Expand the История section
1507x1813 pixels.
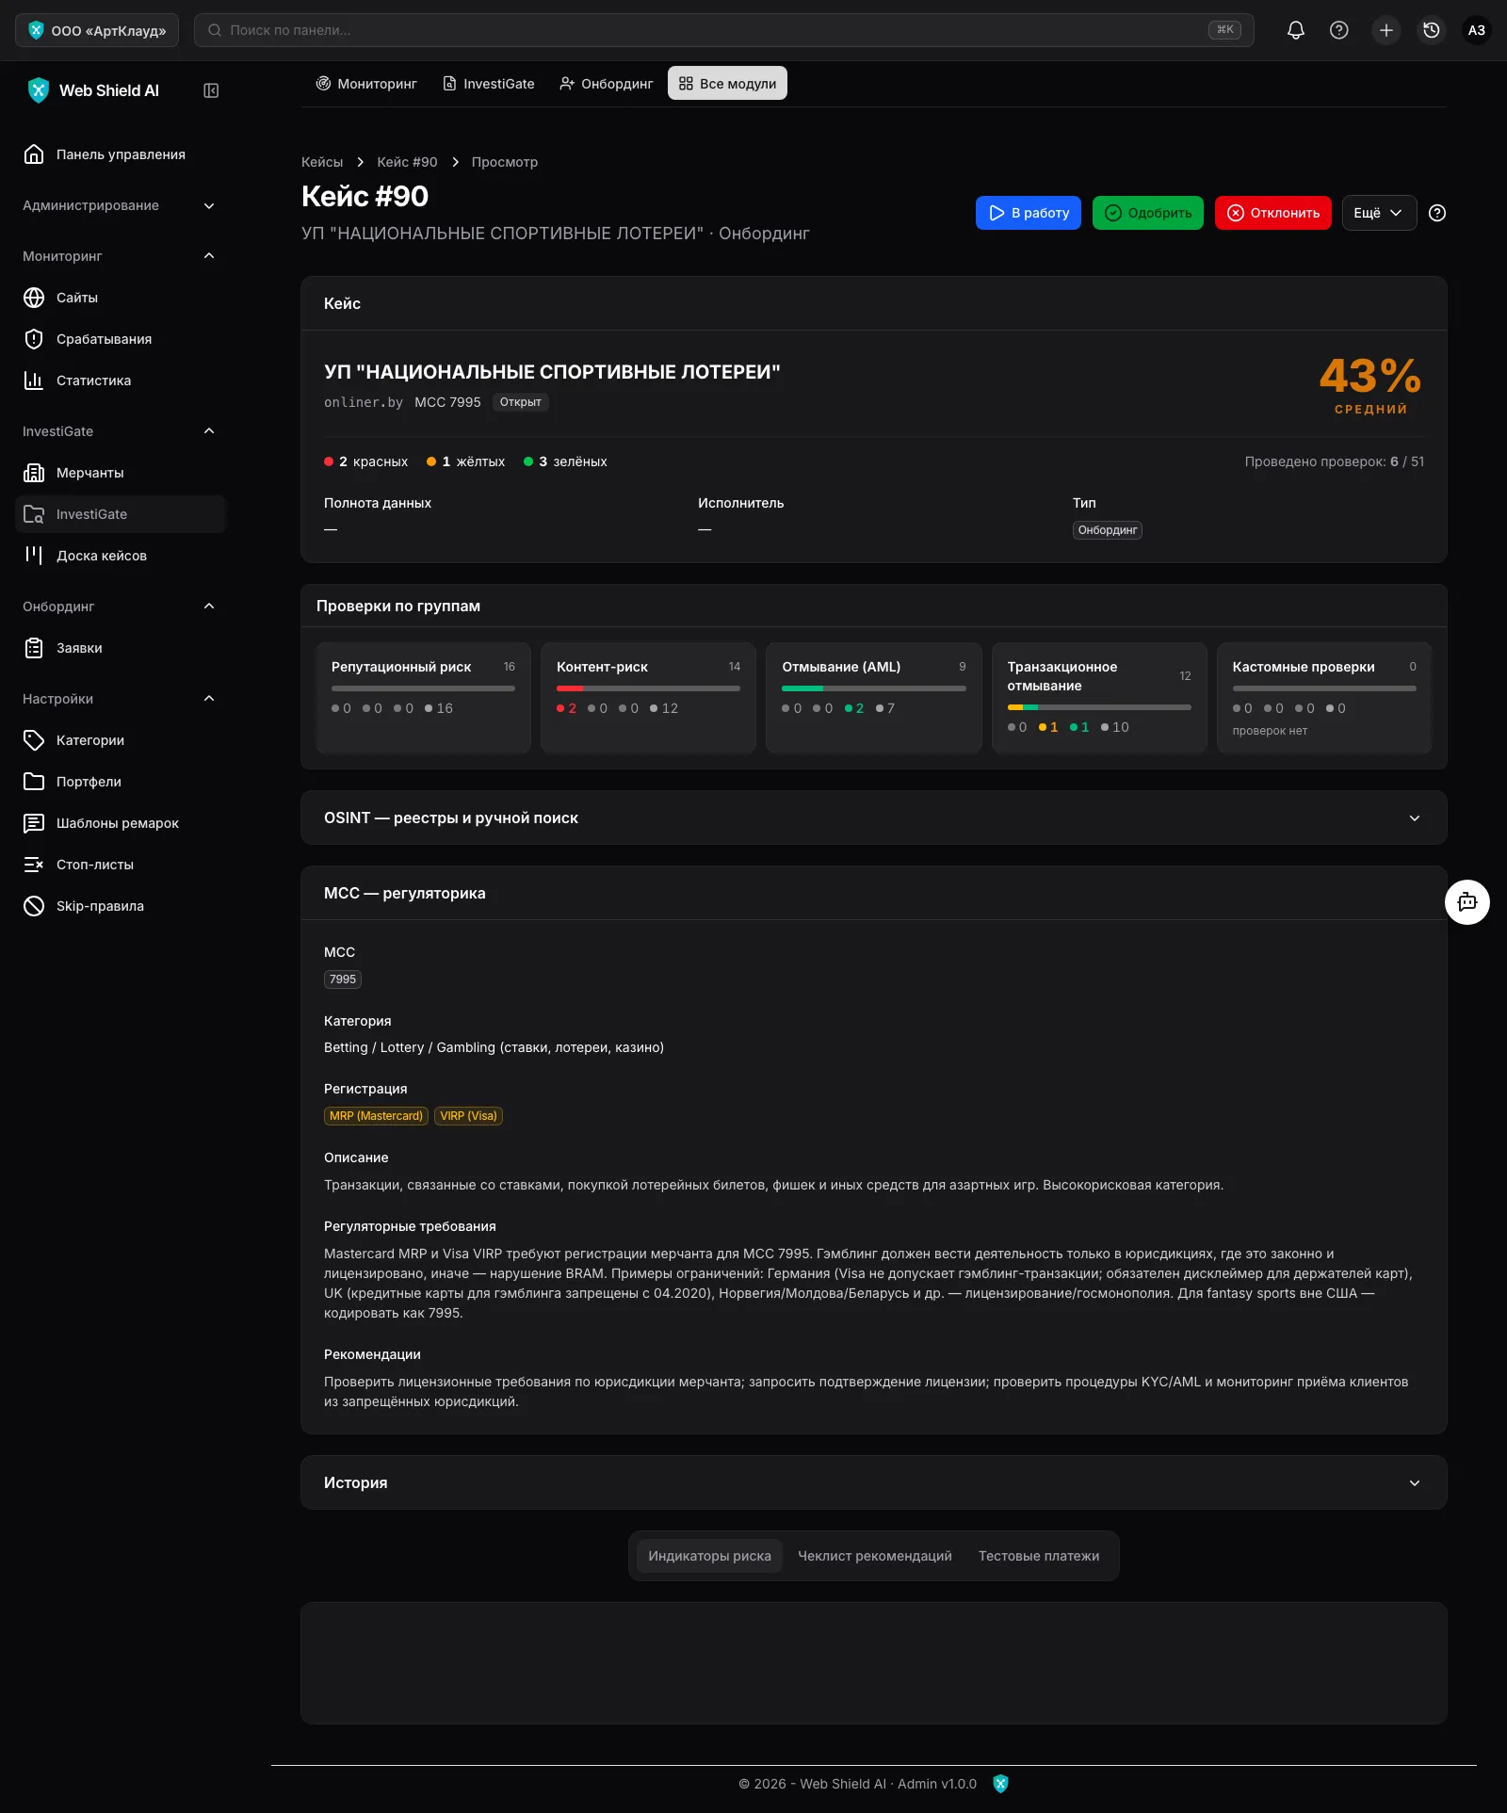coord(873,1482)
